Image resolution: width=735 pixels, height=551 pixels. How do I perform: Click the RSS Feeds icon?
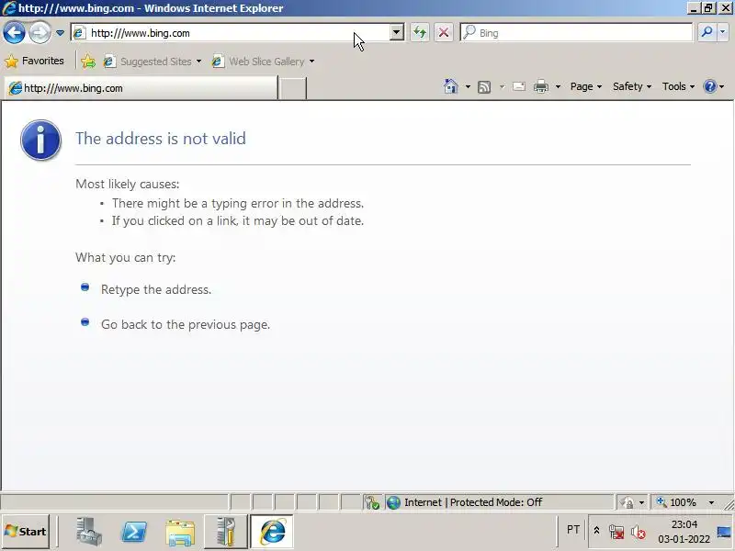click(x=484, y=87)
